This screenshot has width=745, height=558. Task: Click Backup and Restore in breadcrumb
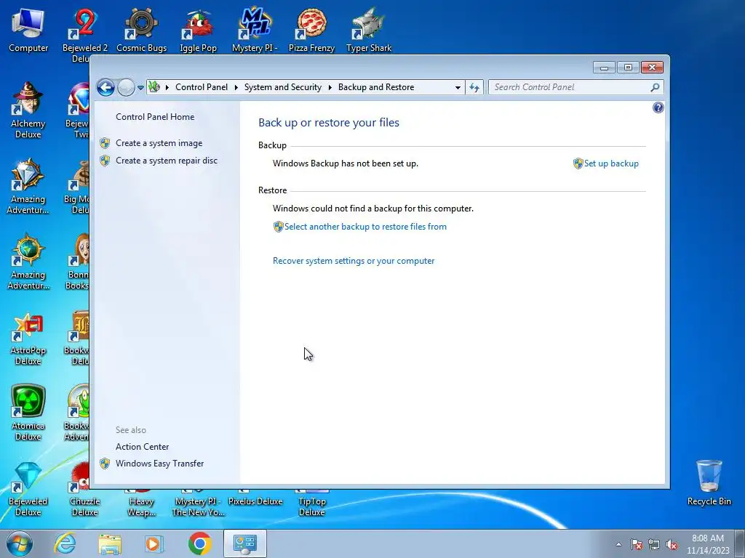point(376,87)
